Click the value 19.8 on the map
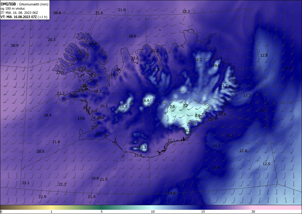The height and width of the screenshot is (214, 302). pyautogui.click(x=95, y=178)
